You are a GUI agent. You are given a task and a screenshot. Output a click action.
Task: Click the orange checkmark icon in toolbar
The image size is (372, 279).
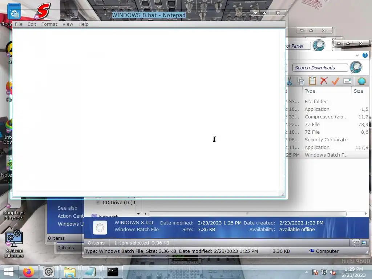335,81
